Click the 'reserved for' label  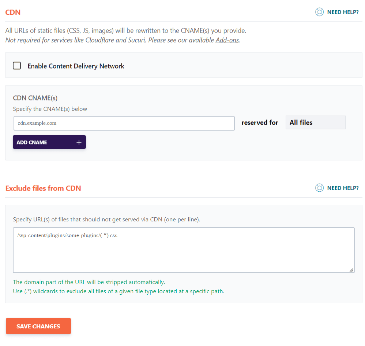pyautogui.click(x=260, y=122)
